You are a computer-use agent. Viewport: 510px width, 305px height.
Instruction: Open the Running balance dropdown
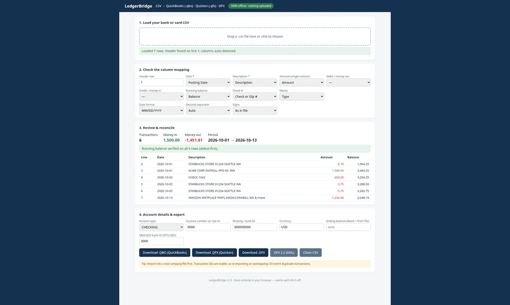pos(208,97)
